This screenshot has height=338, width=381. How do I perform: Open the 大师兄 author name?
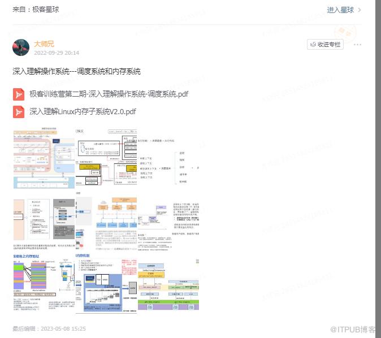(x=44, y=44)
